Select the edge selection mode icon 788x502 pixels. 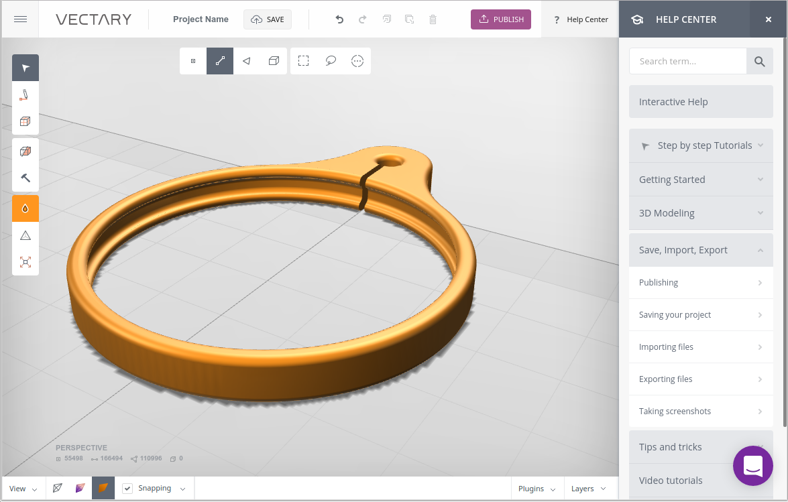coord(220,61)
